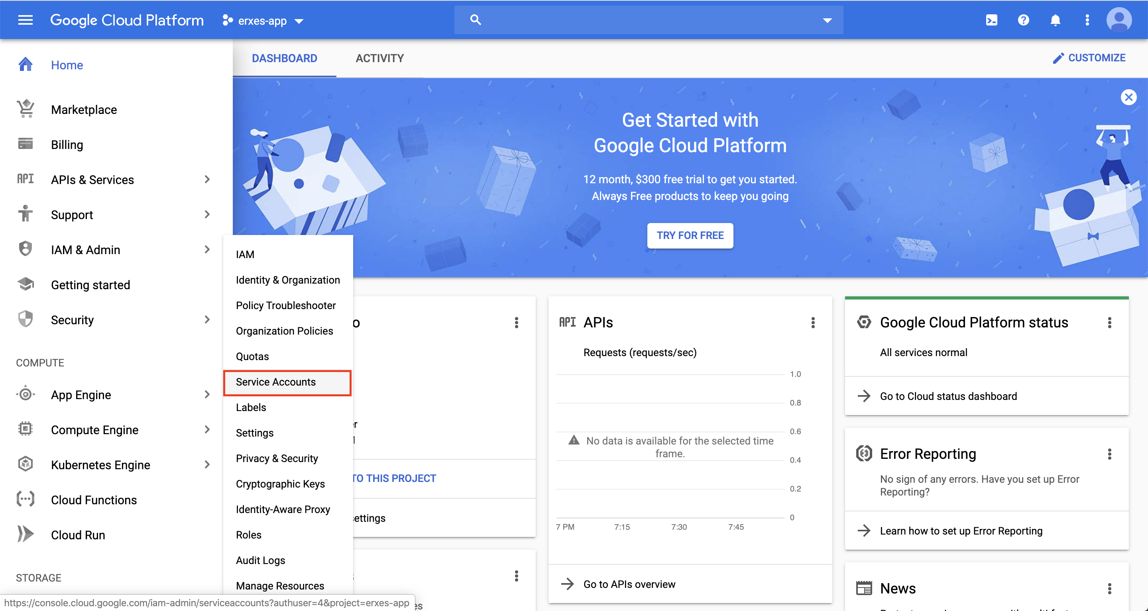Open the hamburger navigation menu

click(25, 20)
